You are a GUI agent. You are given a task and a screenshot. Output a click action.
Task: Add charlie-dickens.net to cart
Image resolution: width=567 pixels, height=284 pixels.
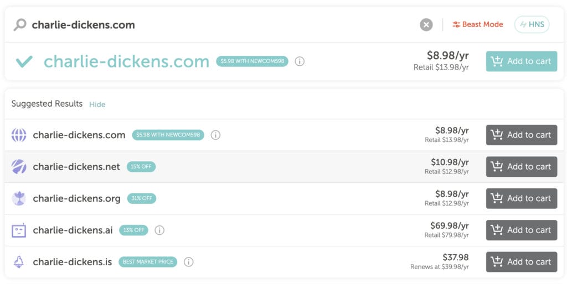point(522,167)
